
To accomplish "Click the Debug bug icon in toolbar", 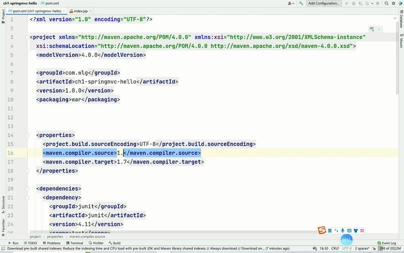I will pyautogui.click(x=353, y=4).
